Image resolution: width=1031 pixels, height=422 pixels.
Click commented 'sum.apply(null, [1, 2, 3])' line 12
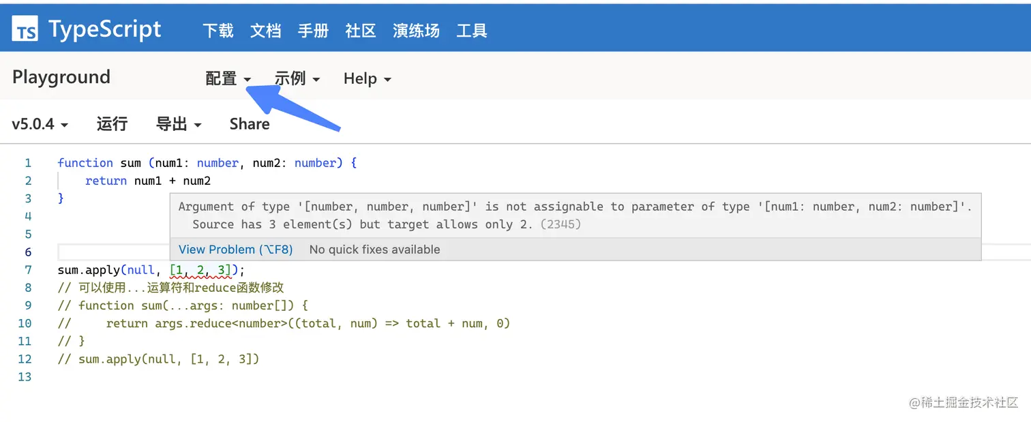point(158,359)
